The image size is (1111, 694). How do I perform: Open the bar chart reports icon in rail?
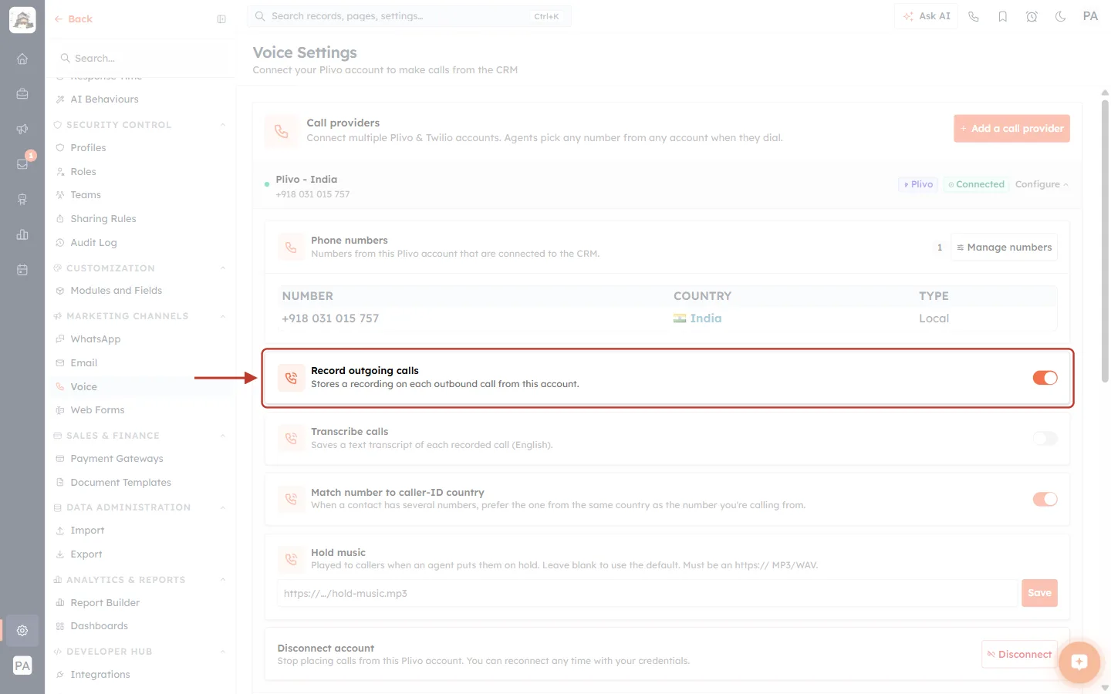tap(22, 234)
